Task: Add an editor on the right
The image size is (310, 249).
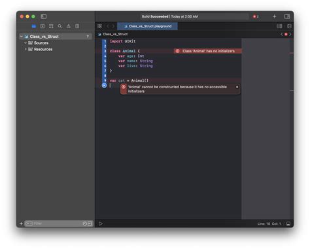Action: pos(289,26)
